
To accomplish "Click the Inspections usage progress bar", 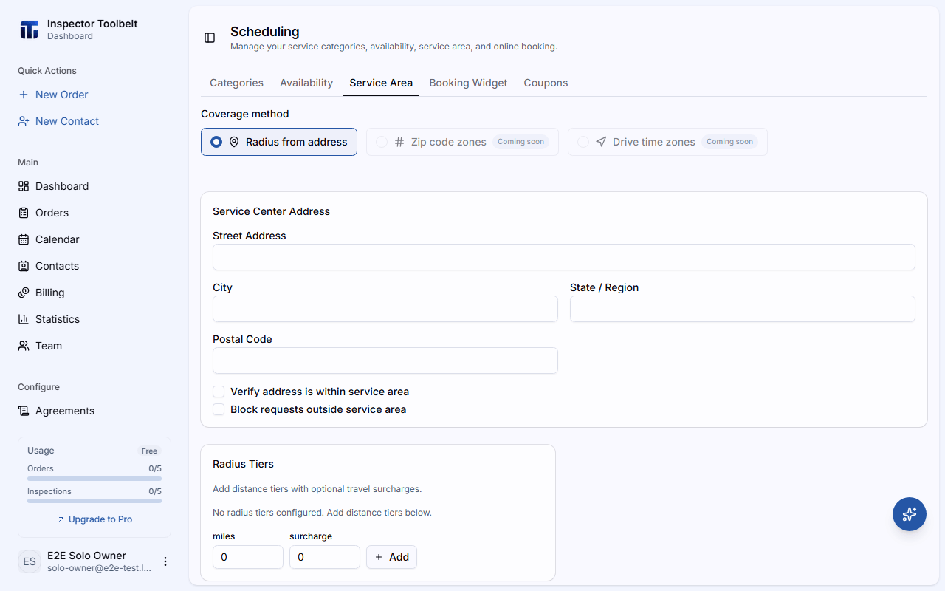I will point(94,501).
